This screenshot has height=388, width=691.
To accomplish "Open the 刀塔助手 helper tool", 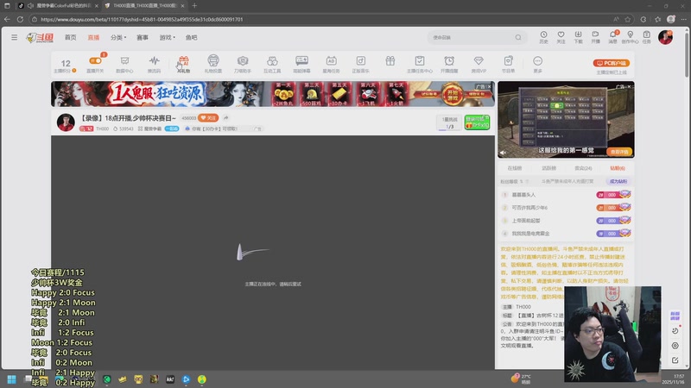I will pos(243,64).
